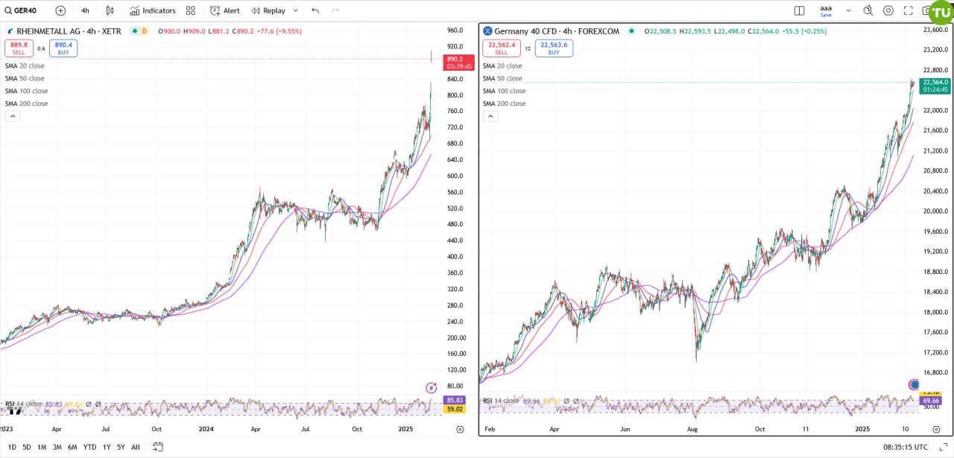Screen dimensions: 954x458
Task: Select SMA 20 close legend on Germany 40 chart
Action: click(x=502, y=66)
